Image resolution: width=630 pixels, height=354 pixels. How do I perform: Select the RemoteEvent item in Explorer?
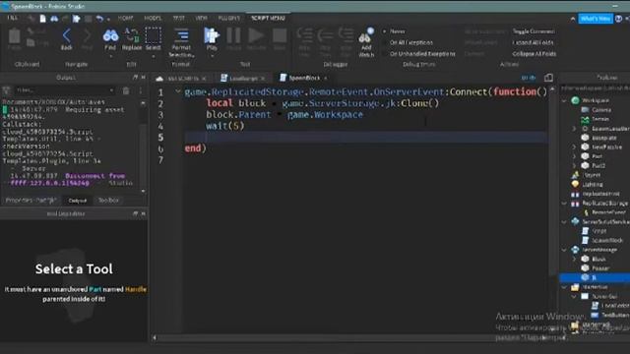(604, 212)
